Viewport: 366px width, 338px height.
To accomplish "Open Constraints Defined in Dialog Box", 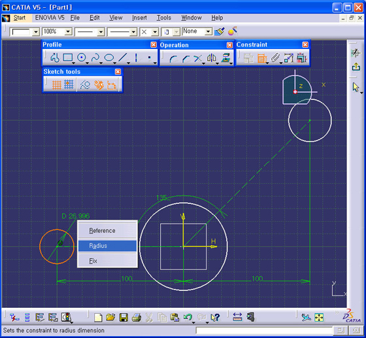I will [248, 58].
